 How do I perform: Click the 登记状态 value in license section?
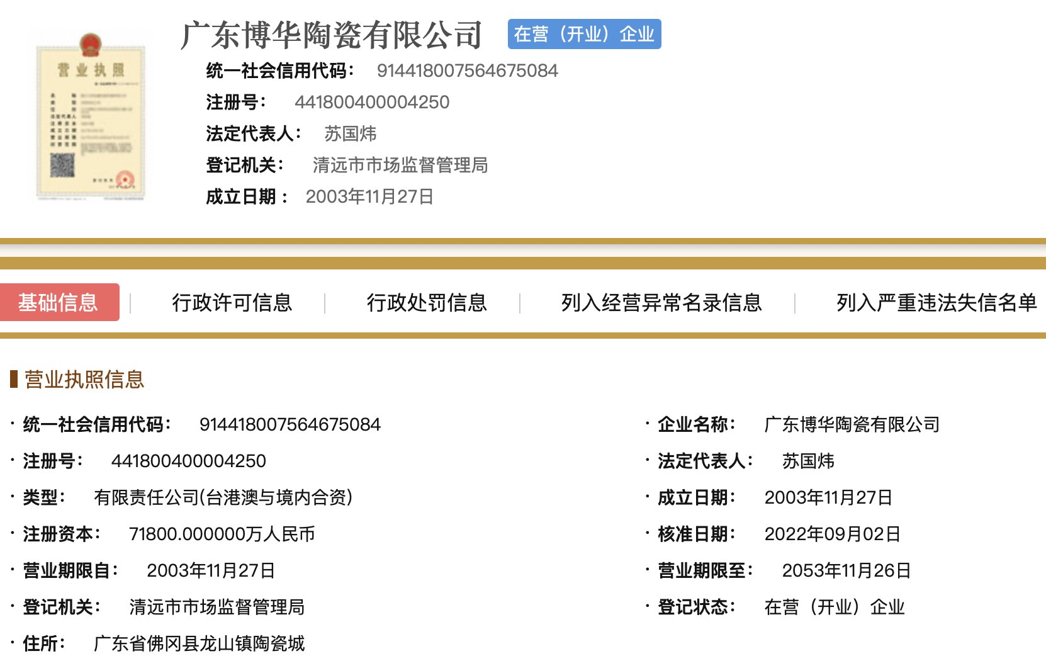point(834,607)
